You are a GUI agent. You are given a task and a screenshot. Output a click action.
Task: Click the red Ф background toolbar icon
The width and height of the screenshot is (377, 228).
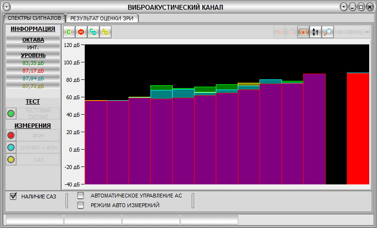point(81,32)
